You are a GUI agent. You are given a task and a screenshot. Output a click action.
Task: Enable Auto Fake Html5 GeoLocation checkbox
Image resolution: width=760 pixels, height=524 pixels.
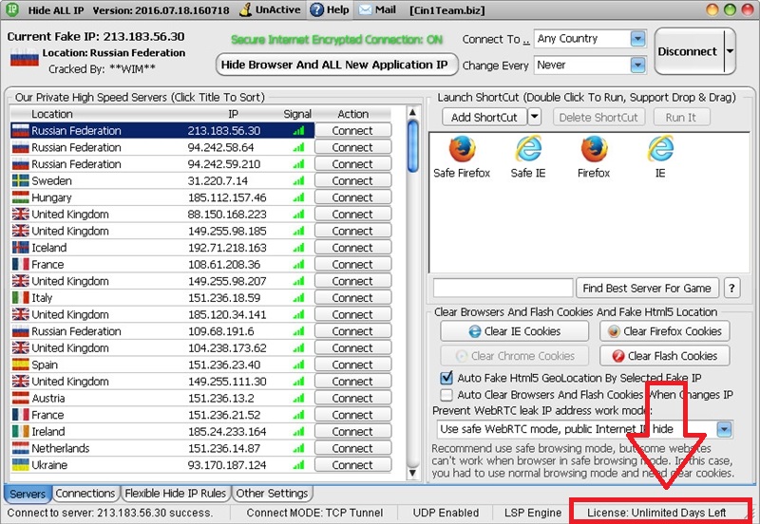[446, 378]
